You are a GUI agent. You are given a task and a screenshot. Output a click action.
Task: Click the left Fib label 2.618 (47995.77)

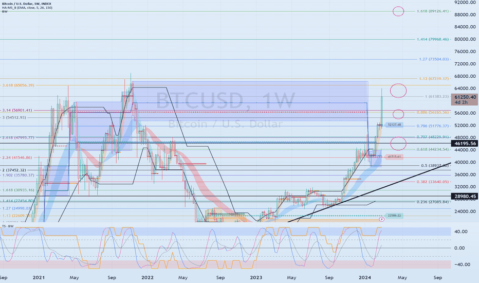click(x=19, y=138)
